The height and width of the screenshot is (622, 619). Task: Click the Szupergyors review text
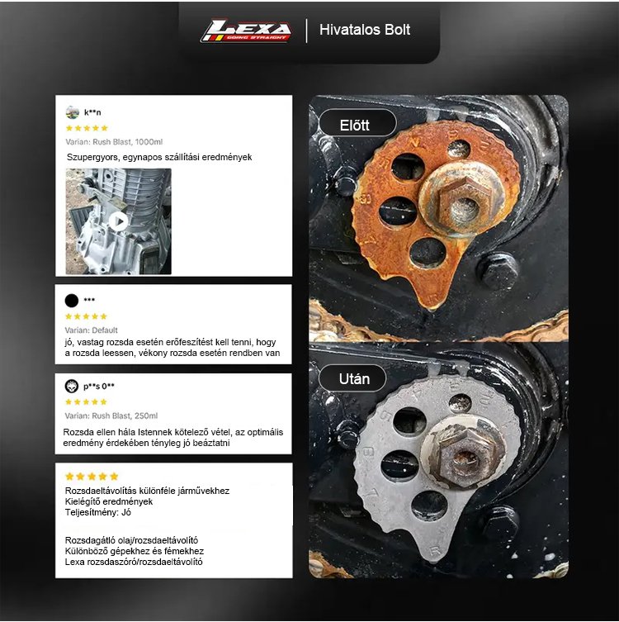coord(159,157)
